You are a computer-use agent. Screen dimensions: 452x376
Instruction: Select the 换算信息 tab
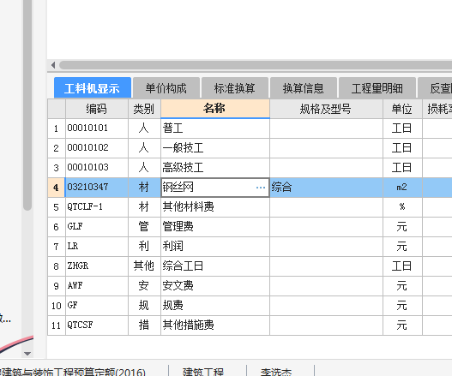pyautogui.click(x=304, y=88)
